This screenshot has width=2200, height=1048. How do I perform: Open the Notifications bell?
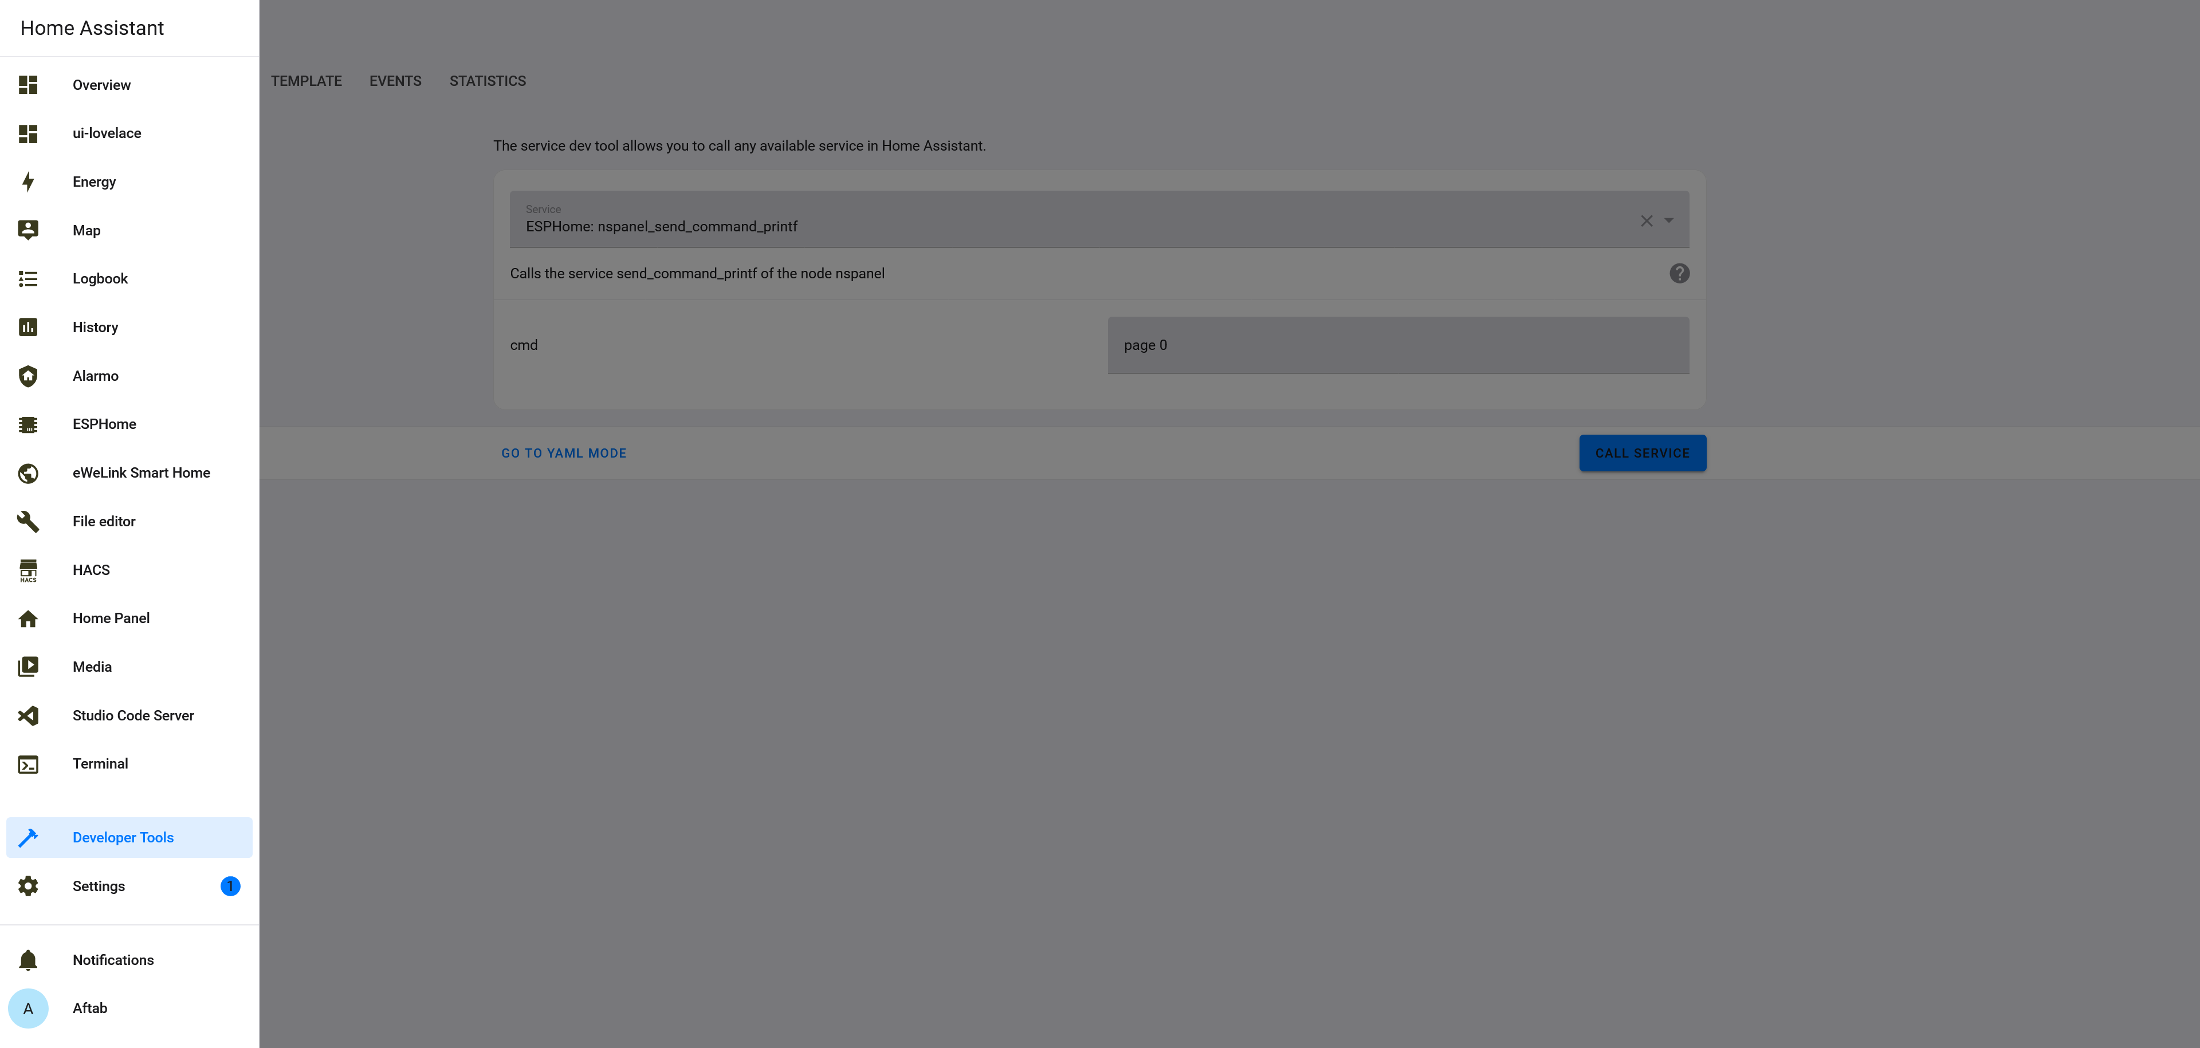click(x=28, y=959)
